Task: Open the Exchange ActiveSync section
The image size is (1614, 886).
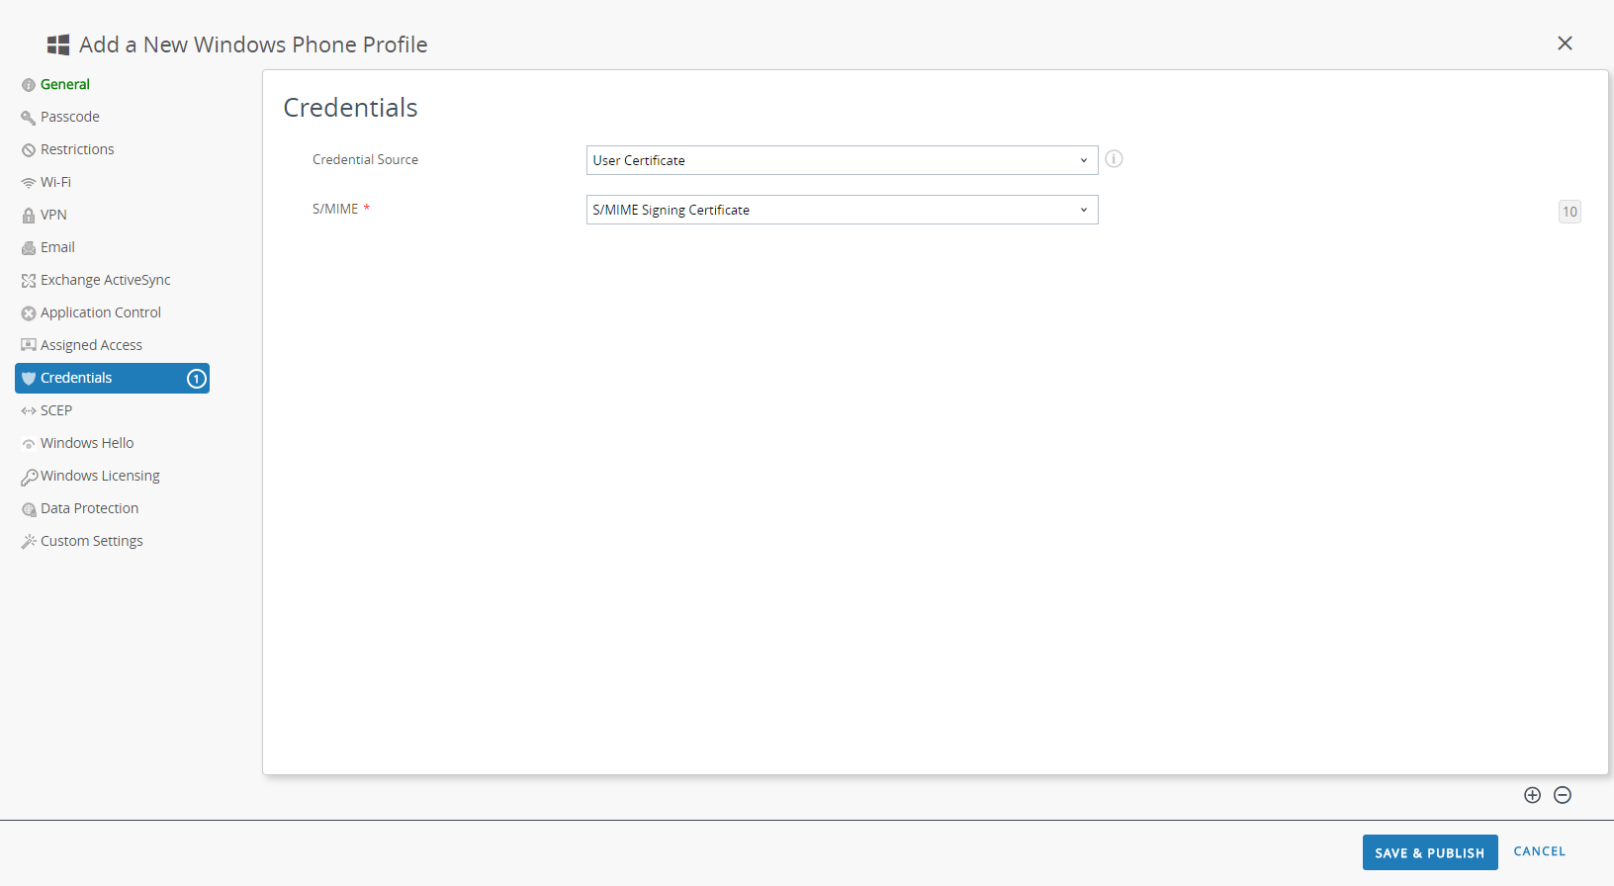Action: click(x=105, y=280)
